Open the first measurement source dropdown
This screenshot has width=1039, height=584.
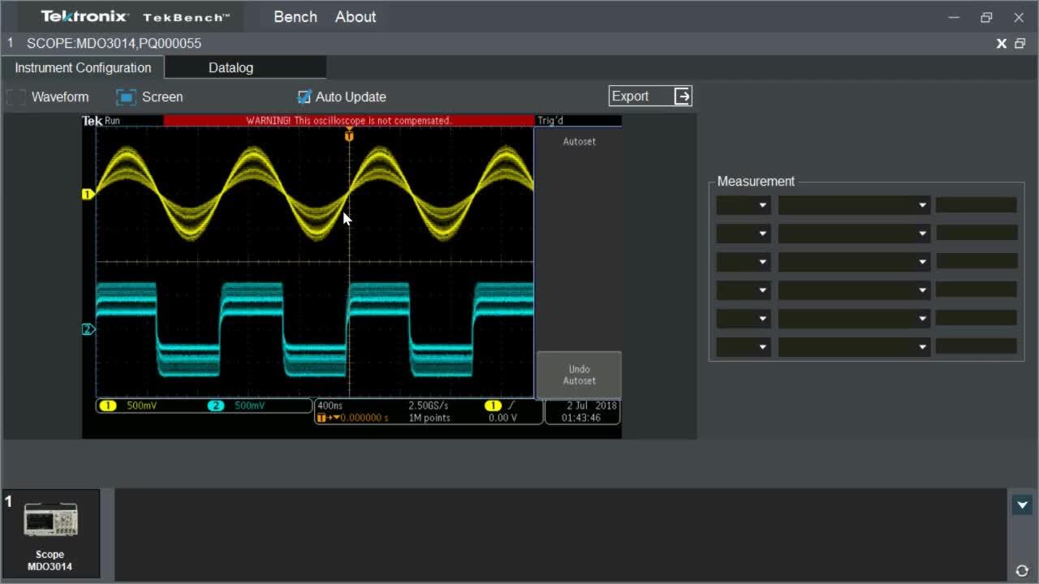743,206
